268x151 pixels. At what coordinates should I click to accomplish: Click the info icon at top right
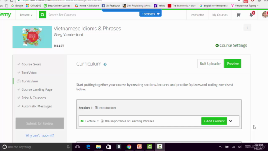(x=247, y=28)
